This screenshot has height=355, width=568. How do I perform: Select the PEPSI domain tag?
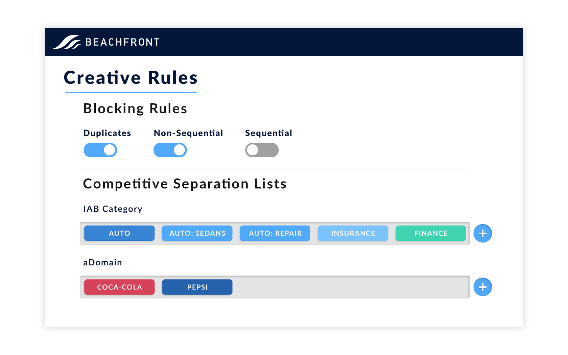[197, 287]
